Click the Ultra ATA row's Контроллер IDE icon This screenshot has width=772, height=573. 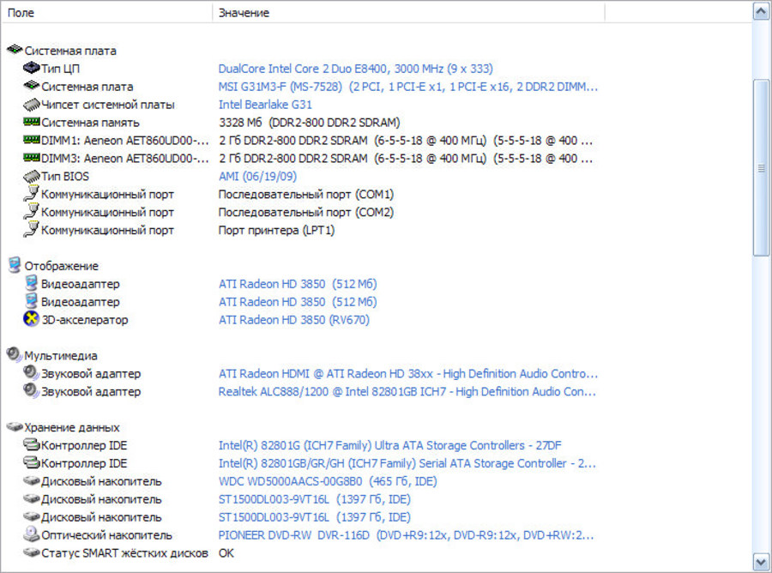coord(32,445)
